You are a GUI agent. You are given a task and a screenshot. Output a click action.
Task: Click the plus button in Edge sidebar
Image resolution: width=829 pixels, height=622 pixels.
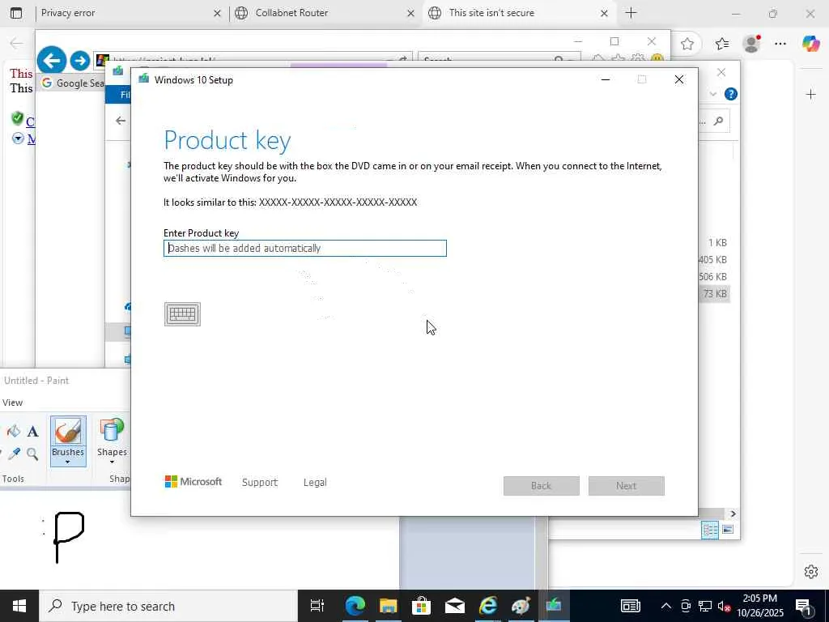811,95
